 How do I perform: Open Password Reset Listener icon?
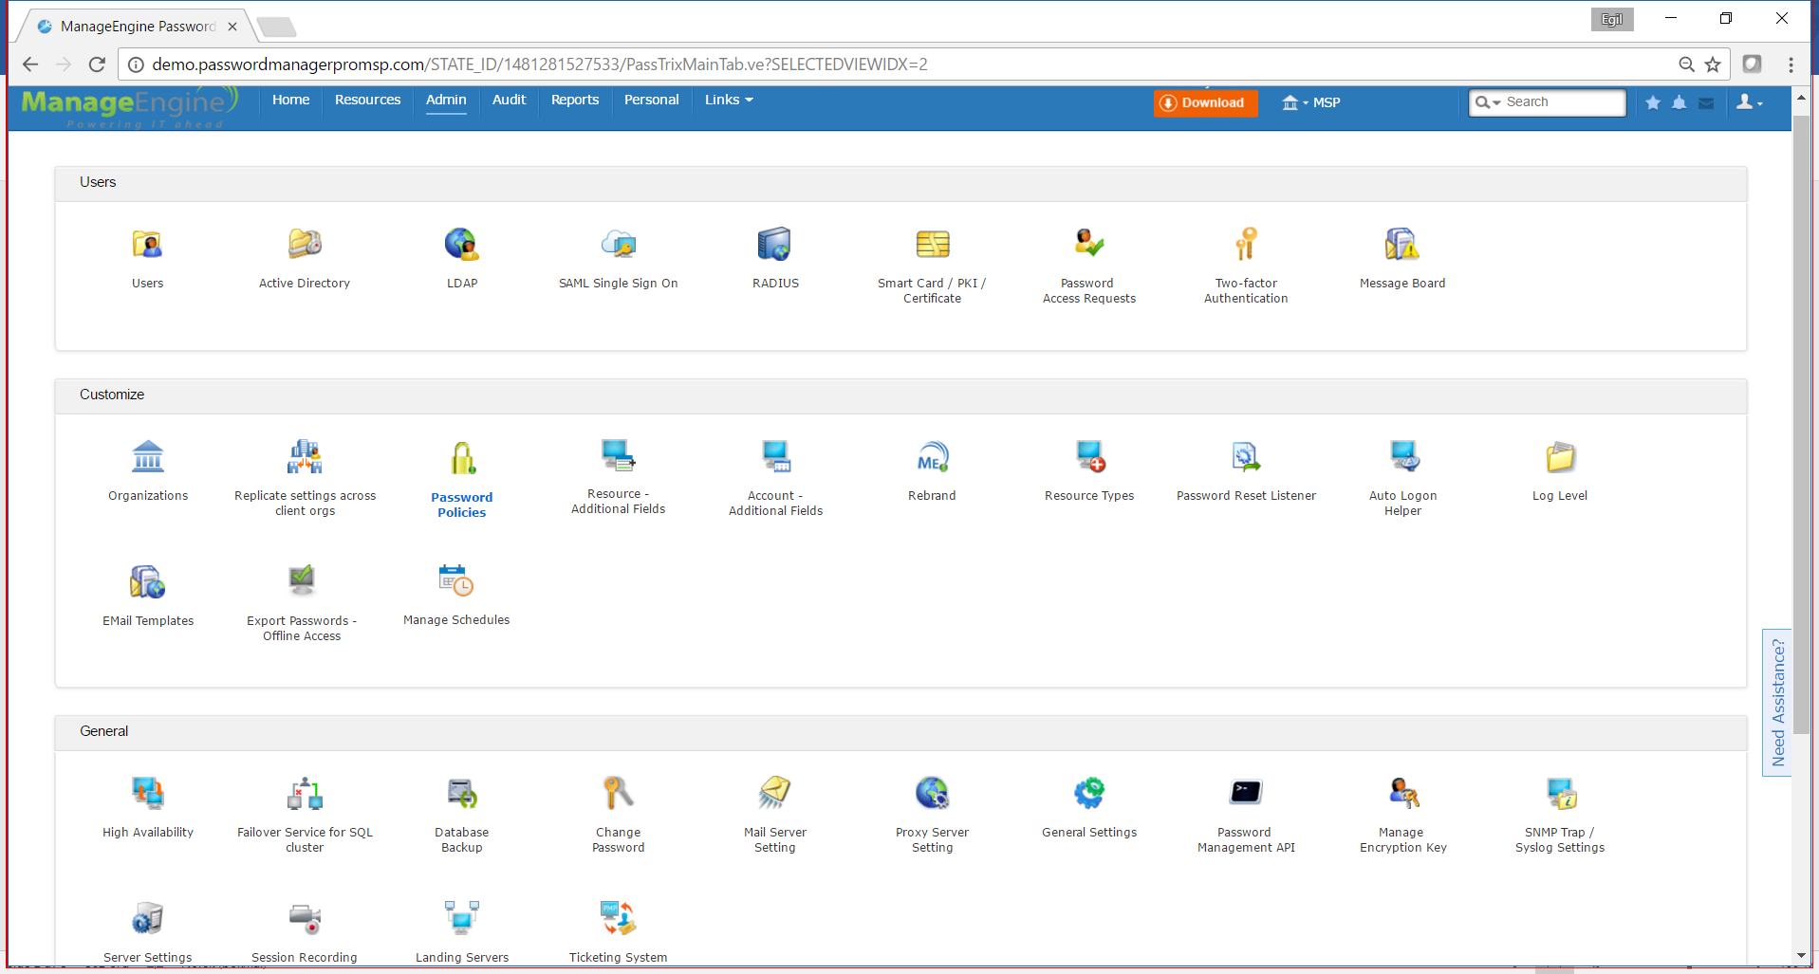point(1246,456)
